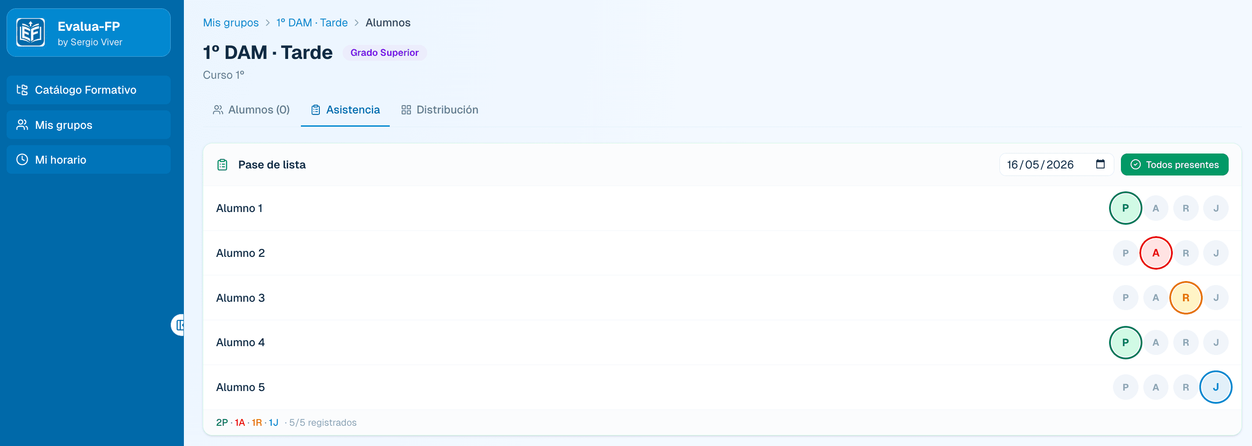Viewport: 1252px width, 446px height.
Task: Open Catálogo Formativo in the sidebar
Action: (88, 90)
